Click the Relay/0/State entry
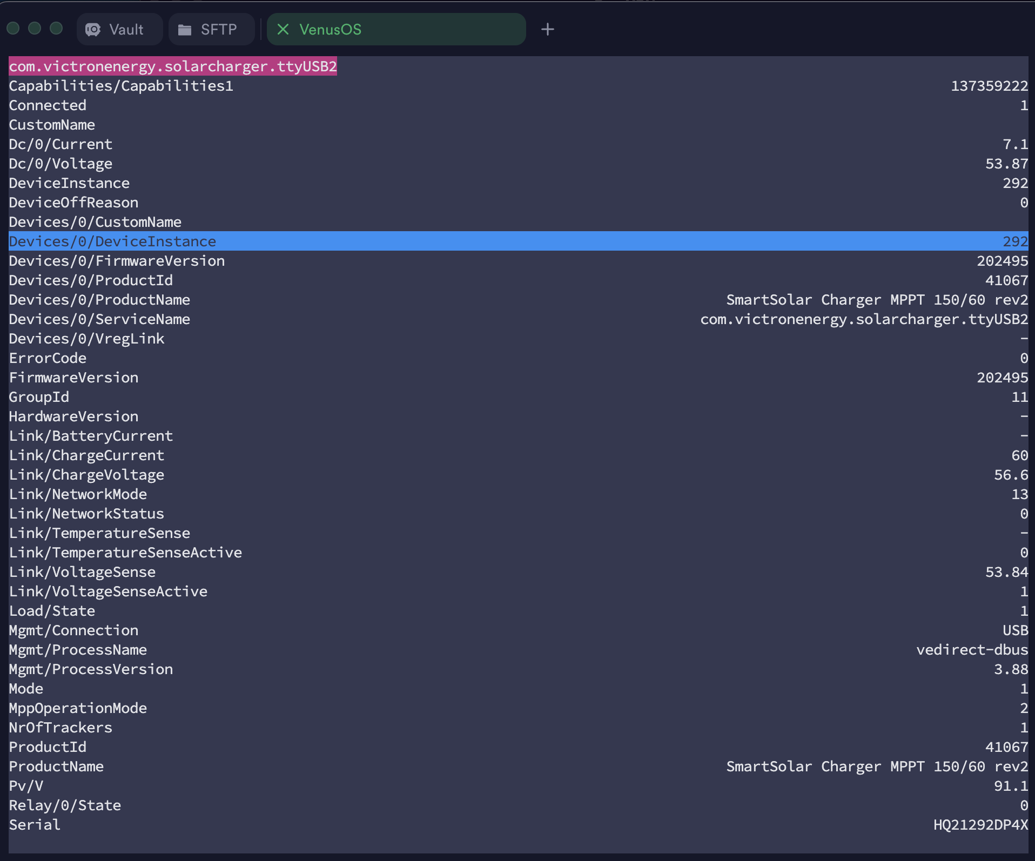 [x=65, y=805]
